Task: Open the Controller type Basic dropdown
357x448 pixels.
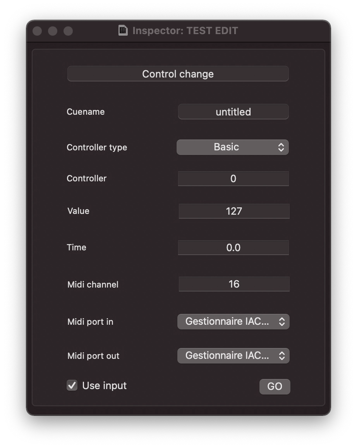Action: [233, 147]
